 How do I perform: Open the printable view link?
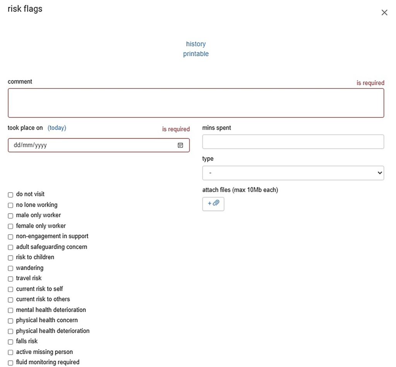click(x=196, y=54)
